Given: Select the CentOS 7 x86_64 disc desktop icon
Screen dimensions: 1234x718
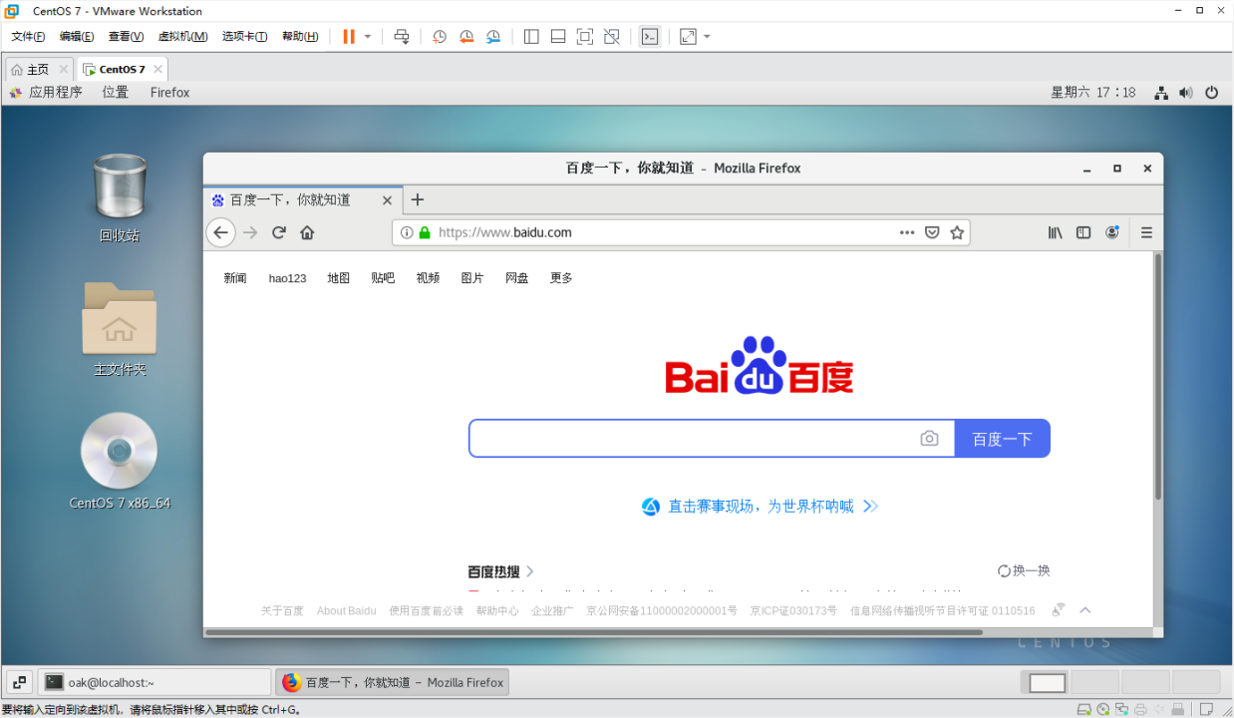Looking at the screenshot, I should (120, 461).
